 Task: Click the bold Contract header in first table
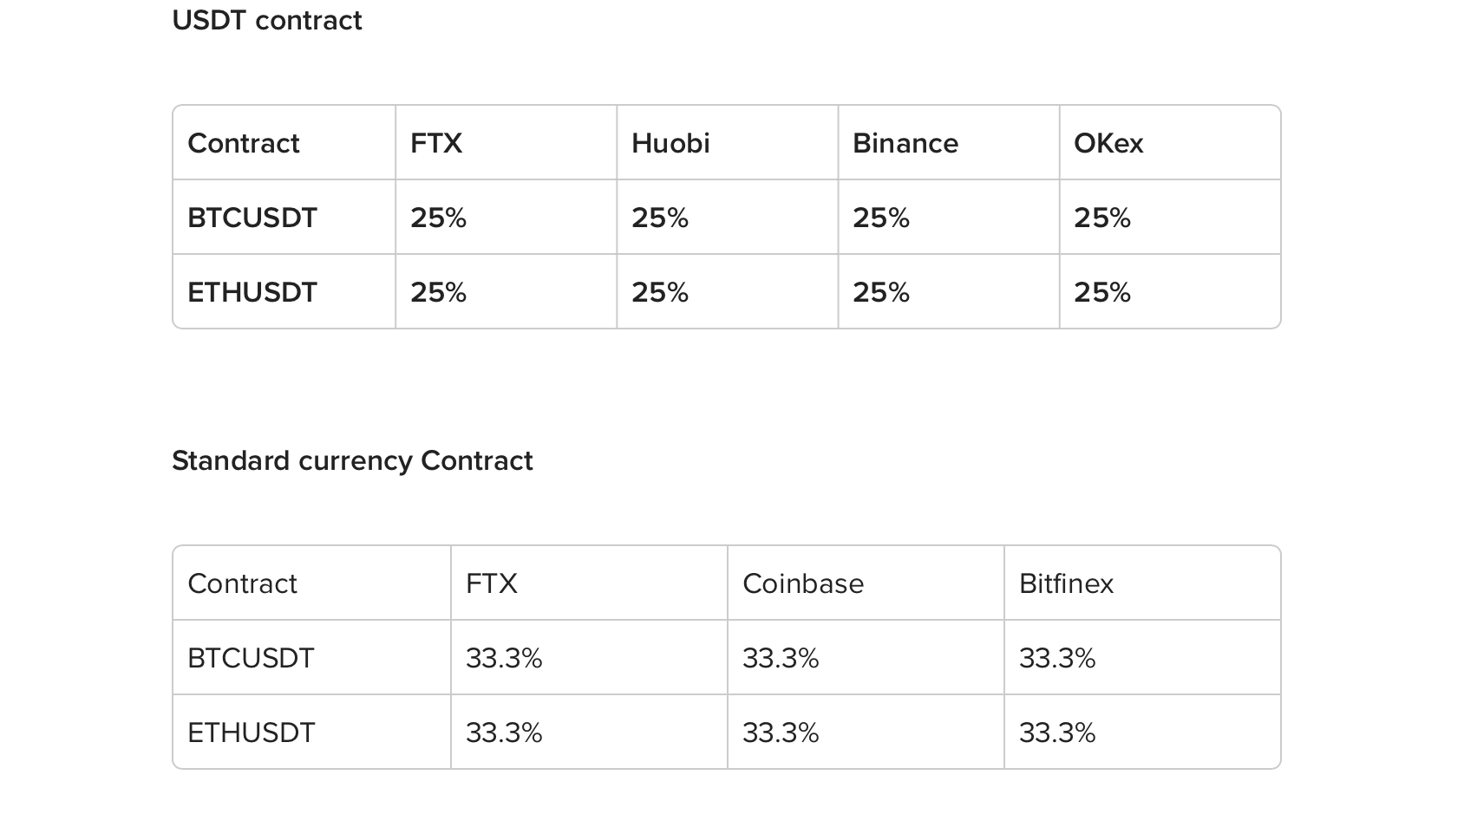point(244,143)
